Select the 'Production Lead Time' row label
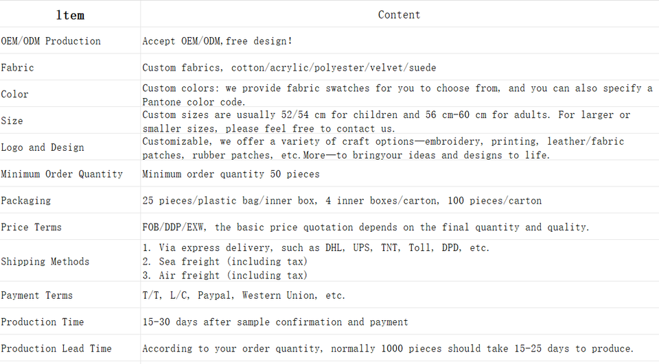Image resolution: width=659 pixels, height=364 pixels. point(56,349)
